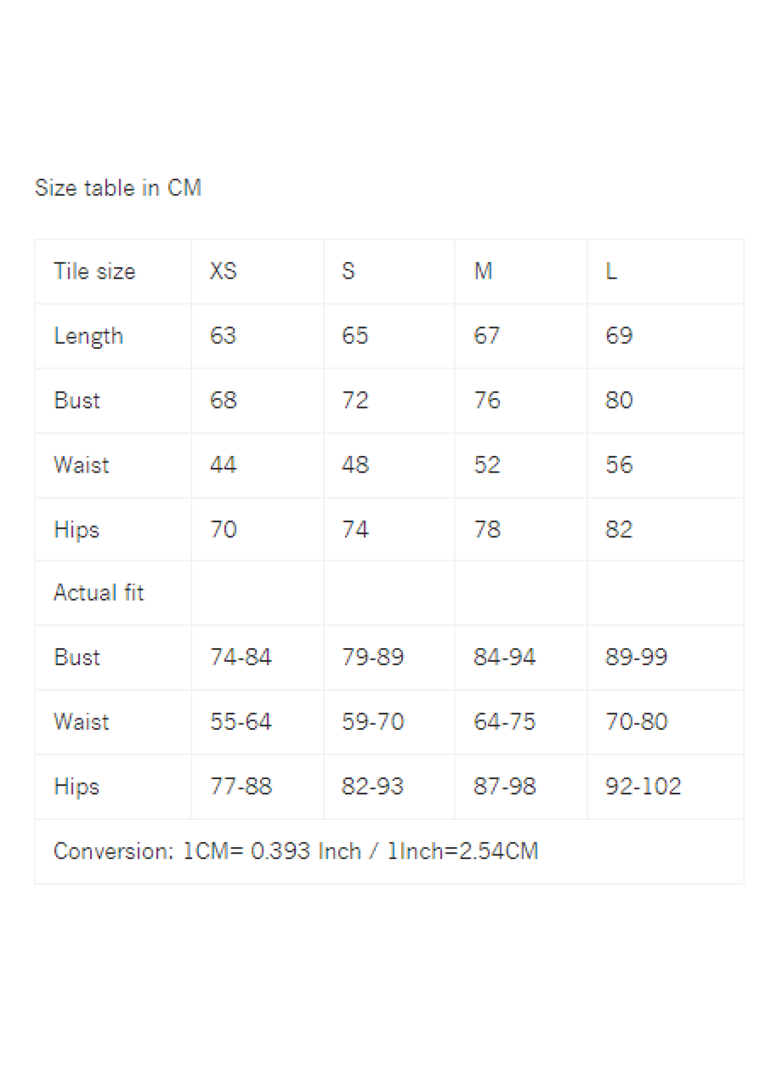This screenshot has height=1065, width=760.
Task: Click Waist value 44 for XS
Action: point(223,465)
